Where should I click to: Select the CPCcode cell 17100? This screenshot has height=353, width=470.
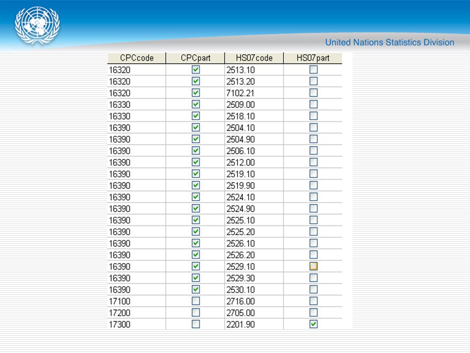click(137, 301)
